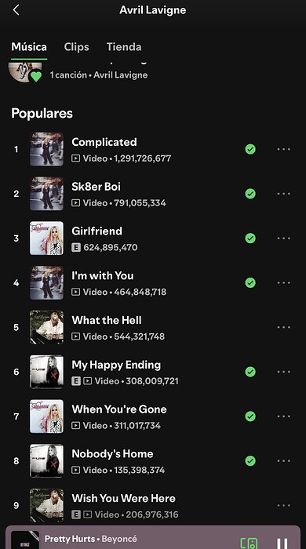Open the three-dot menu for Girlfriend
This screenshot has width=306, height=549.
[283, 238]
